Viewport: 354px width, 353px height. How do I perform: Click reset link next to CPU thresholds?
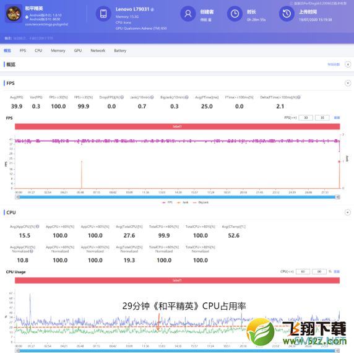click(x=337, y=271)
